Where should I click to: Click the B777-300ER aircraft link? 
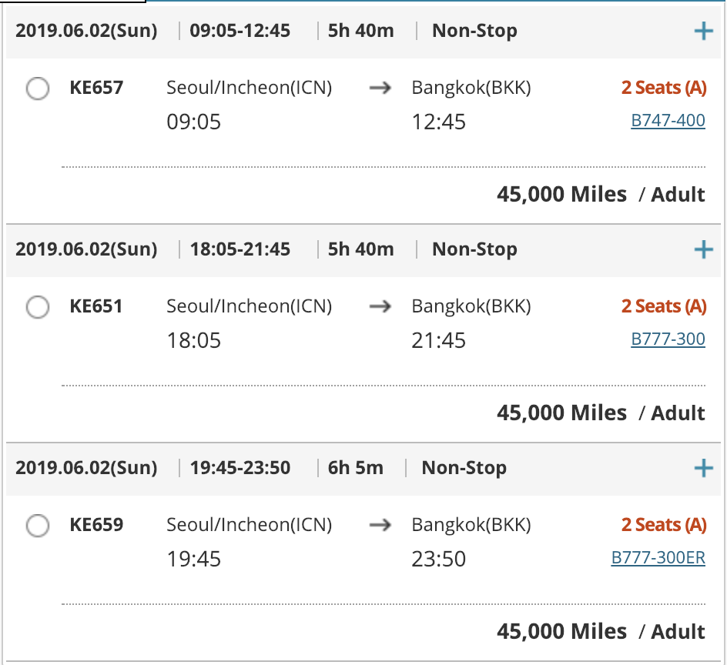point(658,558)
